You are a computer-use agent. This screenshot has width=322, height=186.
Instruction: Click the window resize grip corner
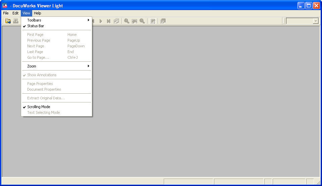coord(318,182)
